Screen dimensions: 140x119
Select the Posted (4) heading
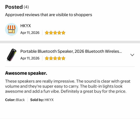[x=17, y=7]
